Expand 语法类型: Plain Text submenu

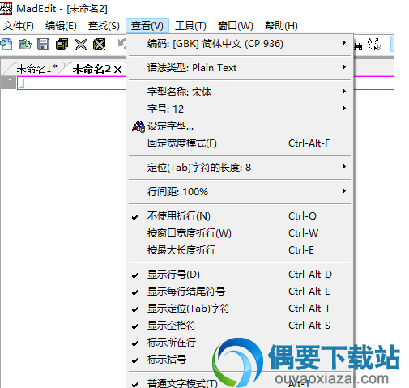[240, 68]
